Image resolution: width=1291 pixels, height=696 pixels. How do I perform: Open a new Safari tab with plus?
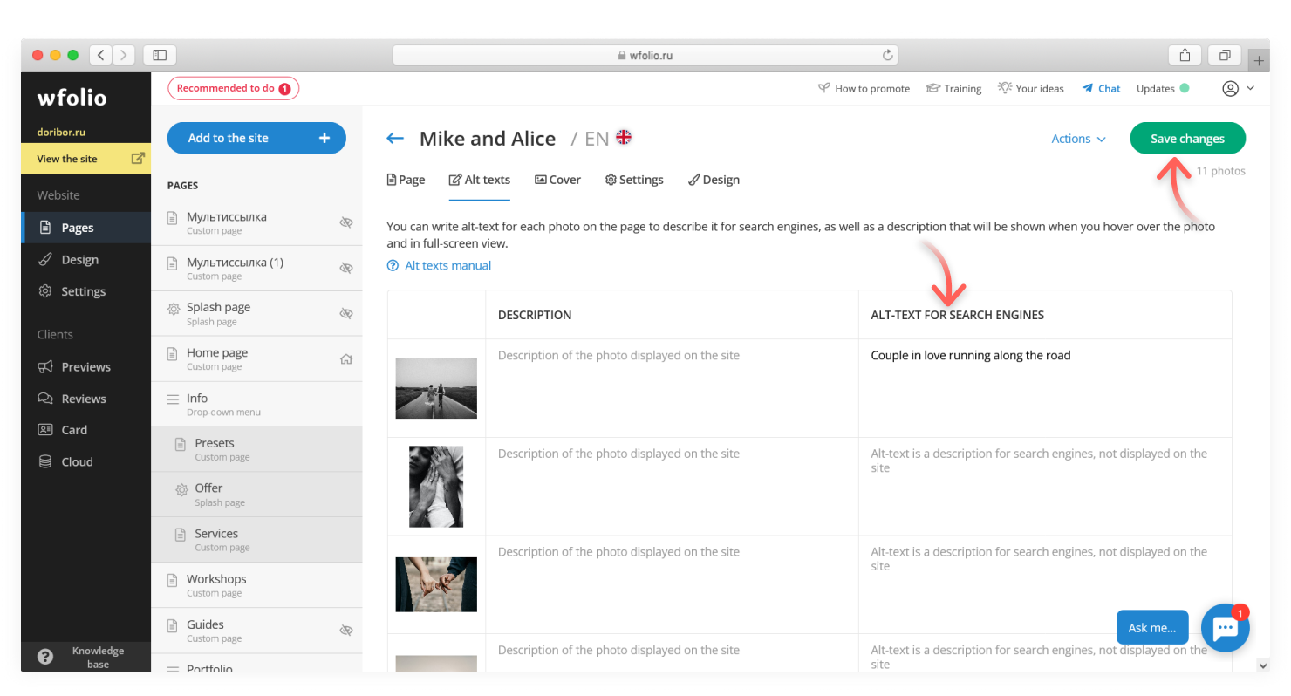1259,61
